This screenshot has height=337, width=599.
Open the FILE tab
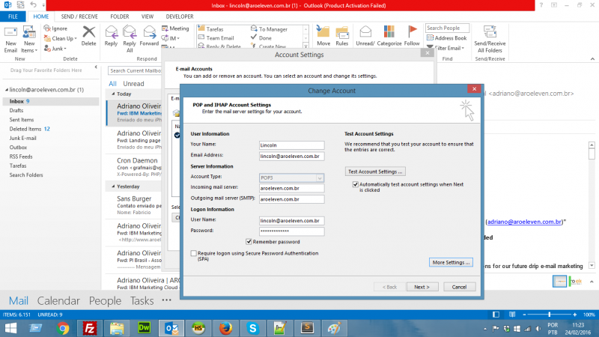point(14,16)
